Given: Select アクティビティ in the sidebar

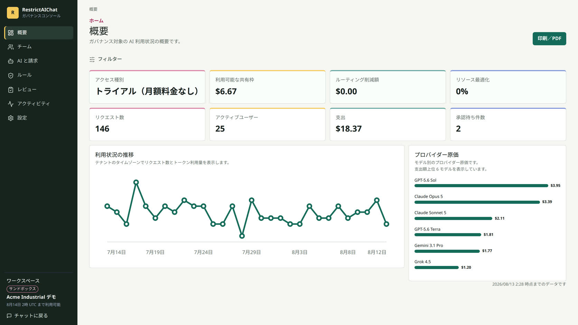Looking at the screenshot, I should tap(39, 104).
